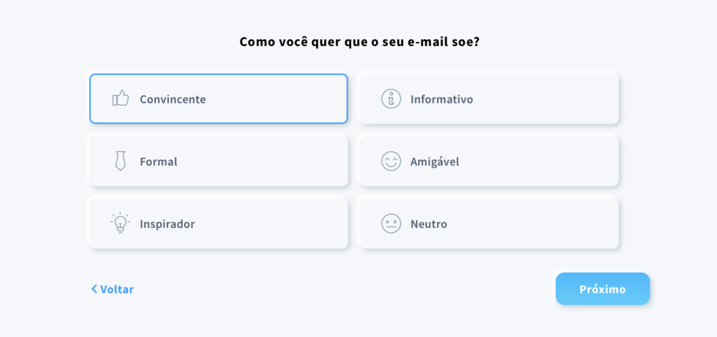Click the thumbs-up icon for Convincente

120,98
